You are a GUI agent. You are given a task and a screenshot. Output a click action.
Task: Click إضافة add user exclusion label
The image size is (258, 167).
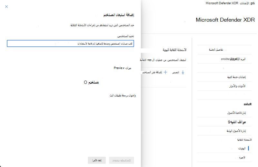152,72
